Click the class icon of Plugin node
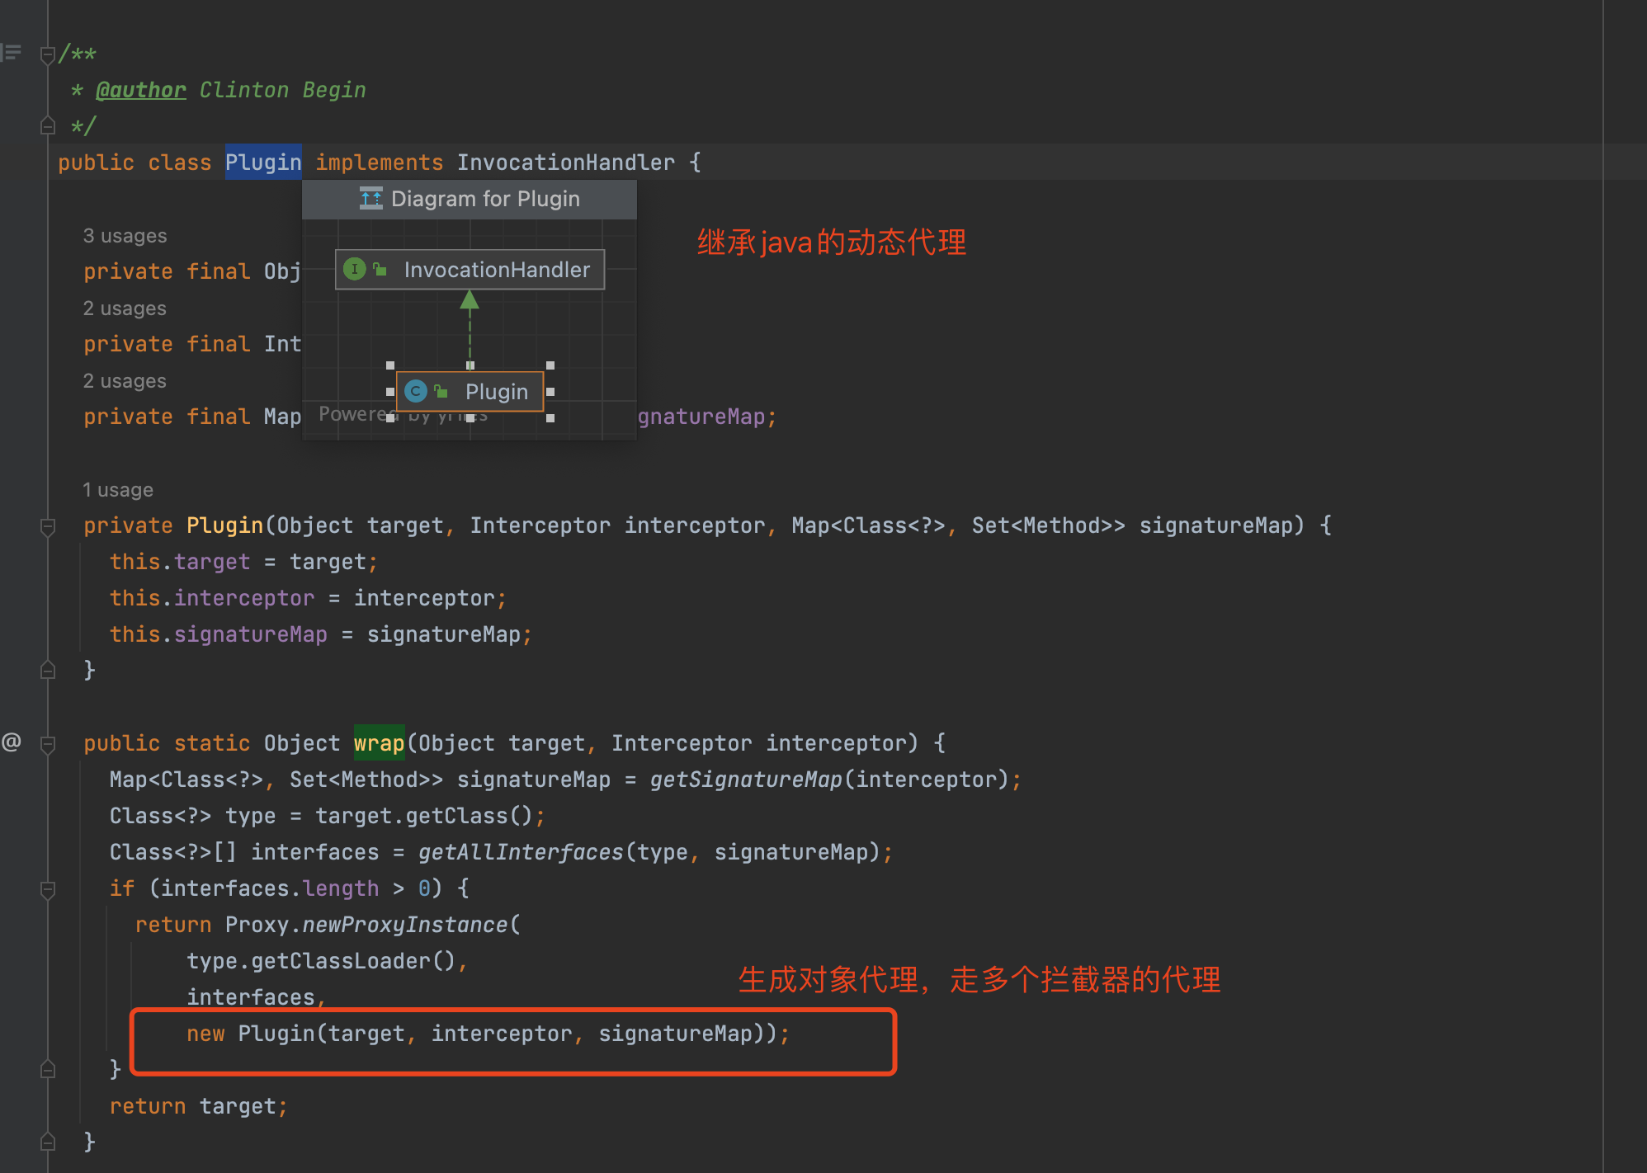This screenshot has width=1647, height=1173. coord(416,391)
